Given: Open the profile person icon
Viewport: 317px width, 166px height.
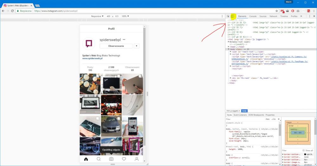Looking at the screenshot, I should pyautogui.click(x=137, y=159).
